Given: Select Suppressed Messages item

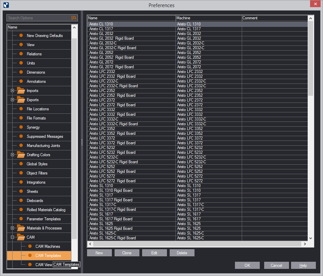Looking at the screenshot, I should click(45, 136).
